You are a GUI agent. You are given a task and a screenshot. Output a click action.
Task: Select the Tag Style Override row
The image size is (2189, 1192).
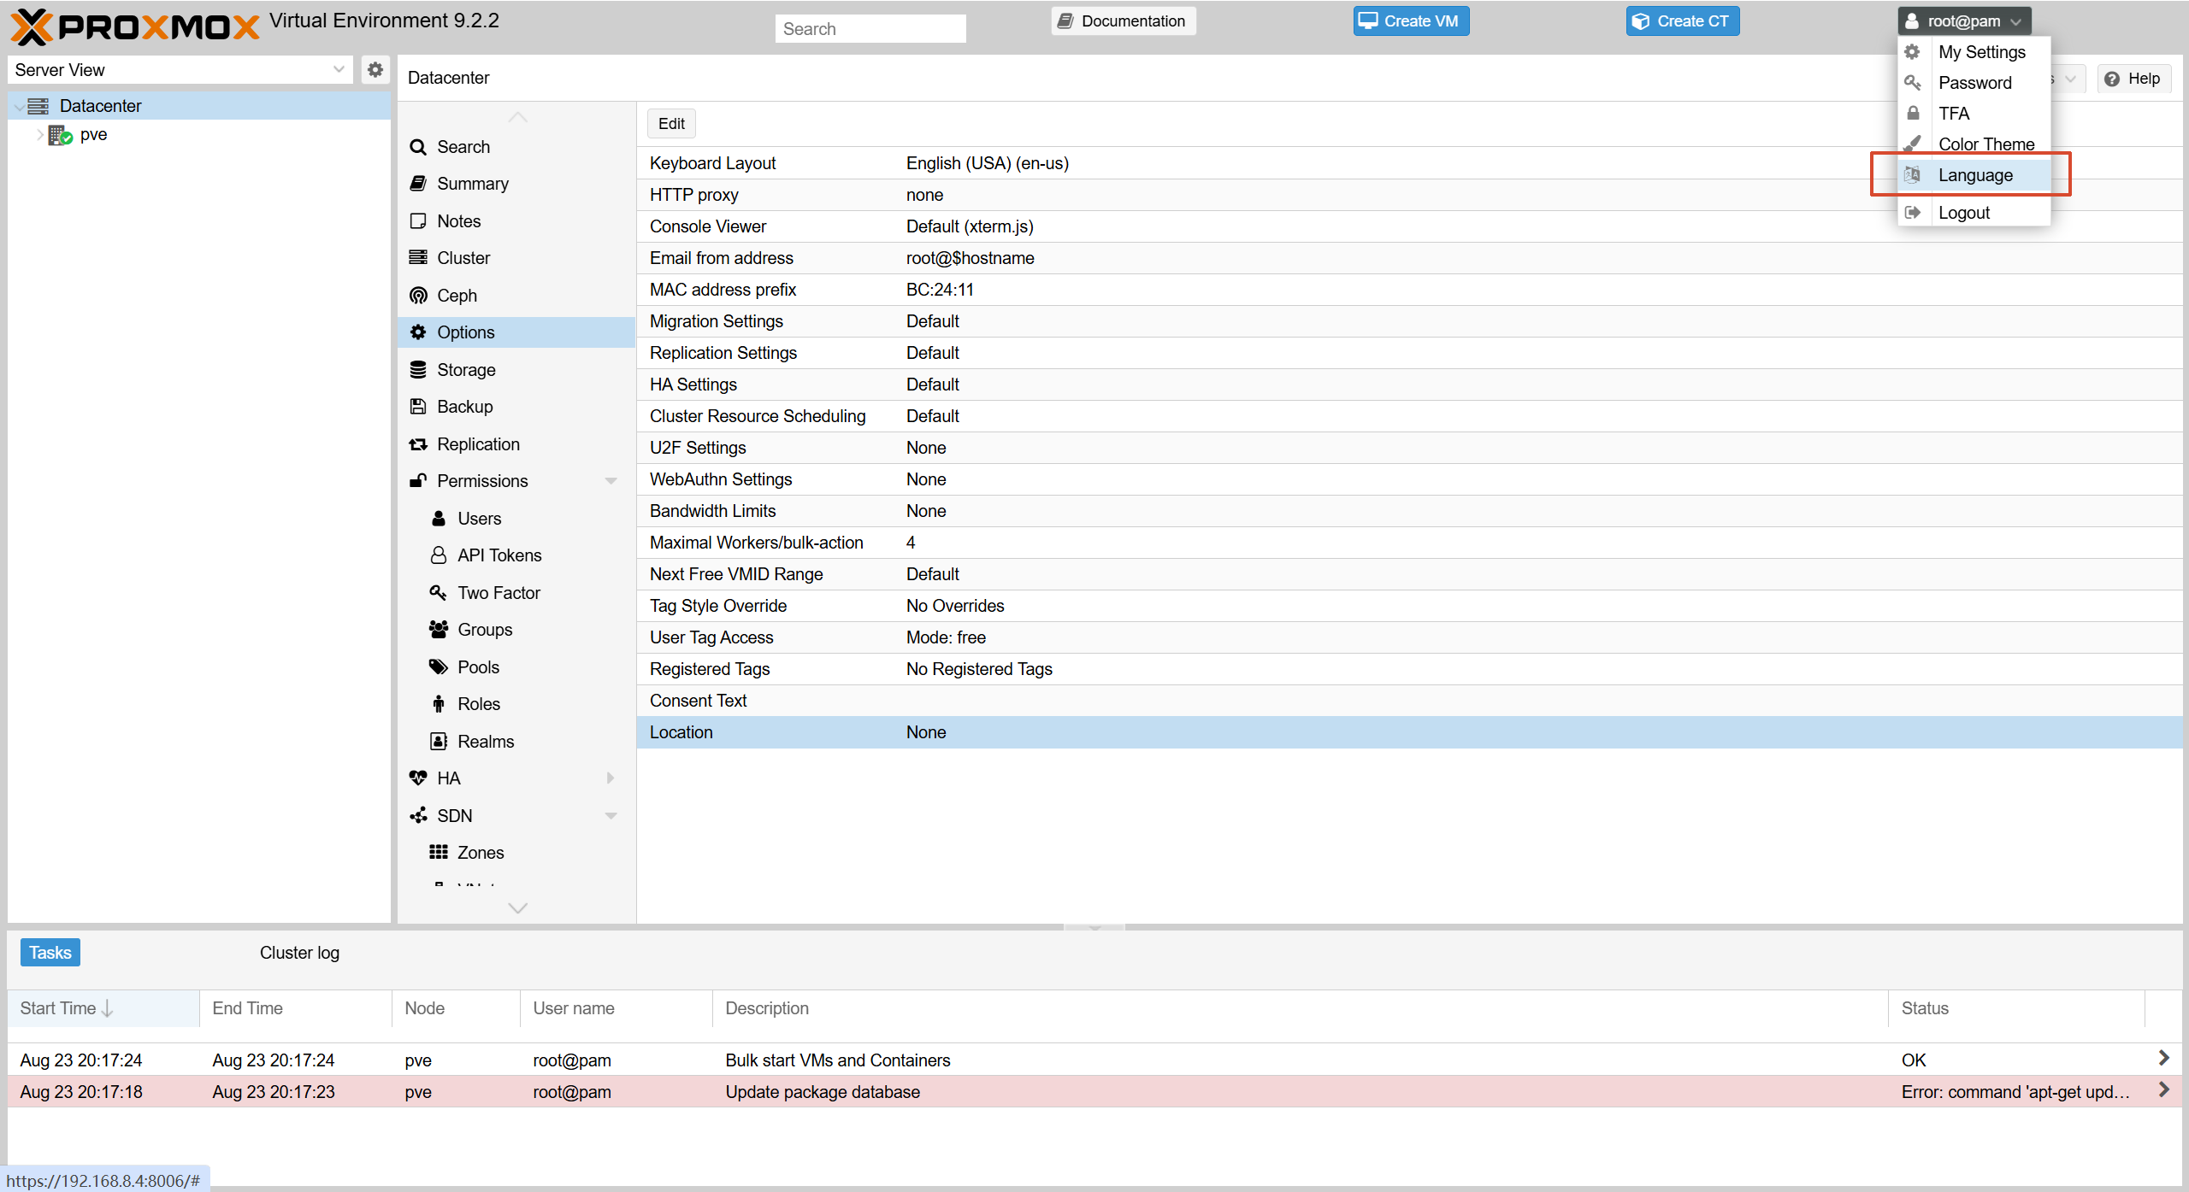[1409, 606]
